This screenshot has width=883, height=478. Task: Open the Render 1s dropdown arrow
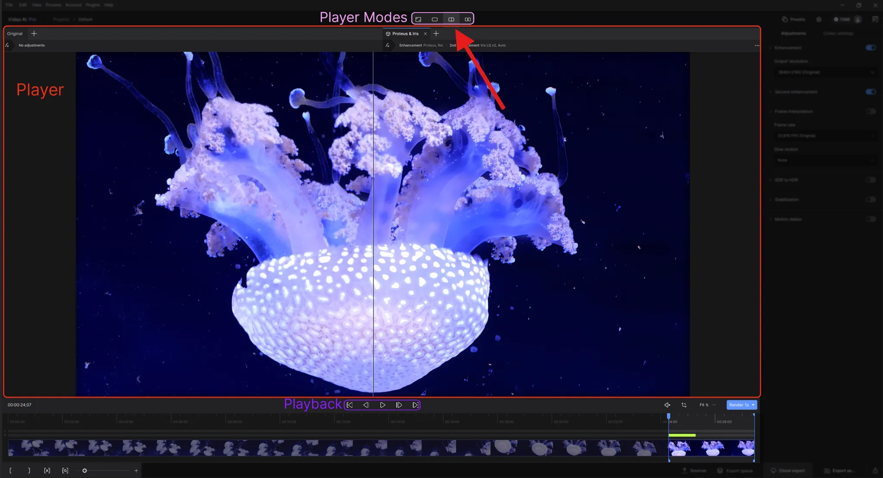pyautogui.click(x=753, y=405)
